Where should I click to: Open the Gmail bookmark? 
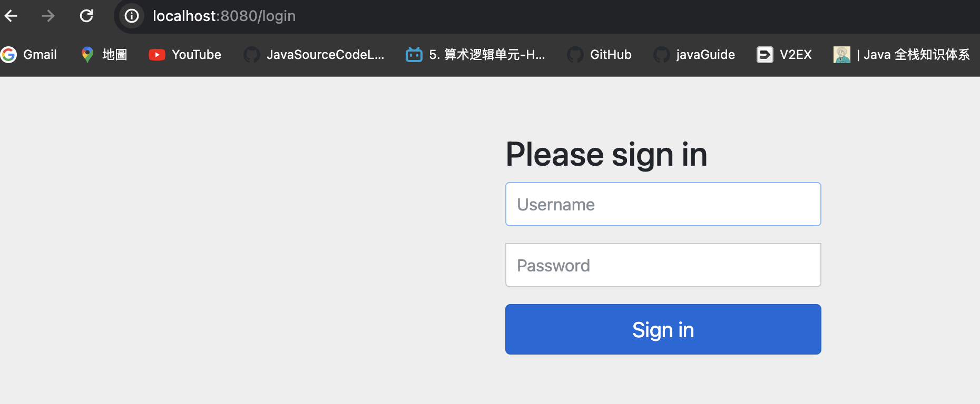click(29, 54)
